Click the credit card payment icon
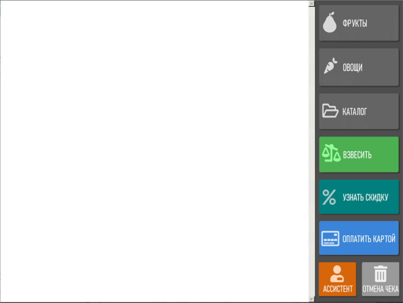The height and width of the screenshot is (303, 403). [330, 238]
